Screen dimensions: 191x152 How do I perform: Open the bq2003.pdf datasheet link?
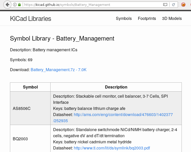[112, 148]
